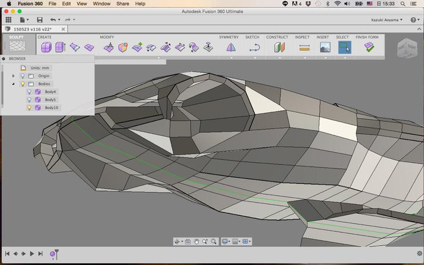The image size is (424, 265).
Task: Expand the Origin folder in Browser
Action: (13, 75)
